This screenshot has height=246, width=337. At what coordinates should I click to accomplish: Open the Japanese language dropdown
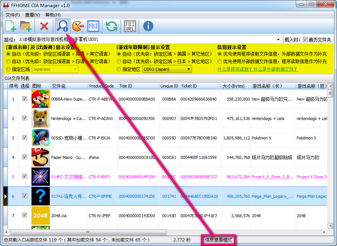[x=75, y=69]
